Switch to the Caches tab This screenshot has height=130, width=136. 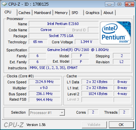(x=24, y=13)
